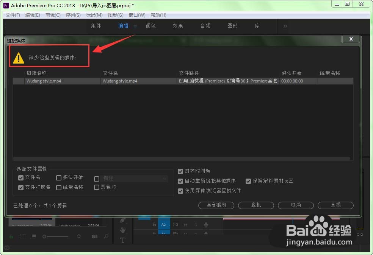Enable the 描述 checkbox
This screenshot has width=373, height=255.
pyautogui.click(x=97, y=179)
